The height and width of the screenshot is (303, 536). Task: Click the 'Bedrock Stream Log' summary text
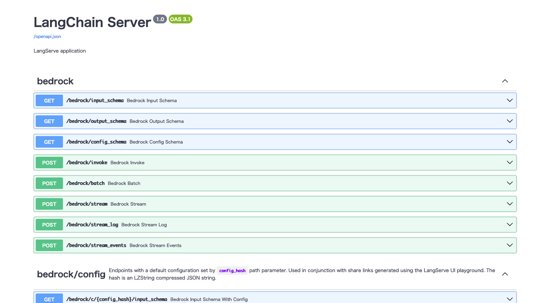tap(144, 225)
